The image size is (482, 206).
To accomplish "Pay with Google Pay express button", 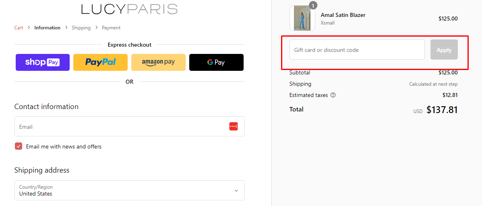I will pos(216,62).
